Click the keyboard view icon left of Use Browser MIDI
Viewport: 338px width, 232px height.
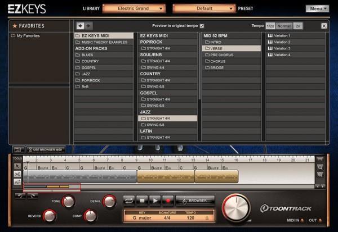pos(18,149)
